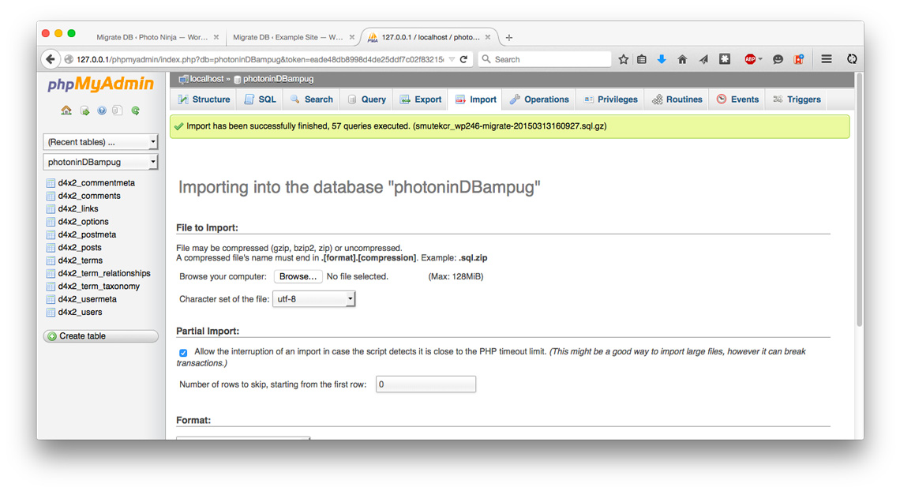Open phpMyAdmin home icon in sidebar
Screen dimensions: 900x491
[66, 111]
